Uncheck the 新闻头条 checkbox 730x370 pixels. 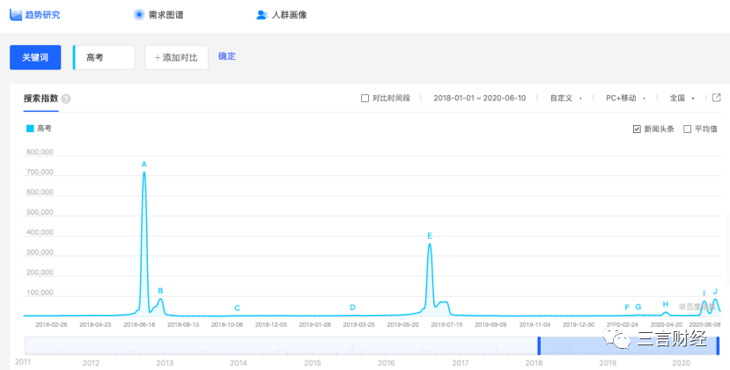tap(637, 129)
